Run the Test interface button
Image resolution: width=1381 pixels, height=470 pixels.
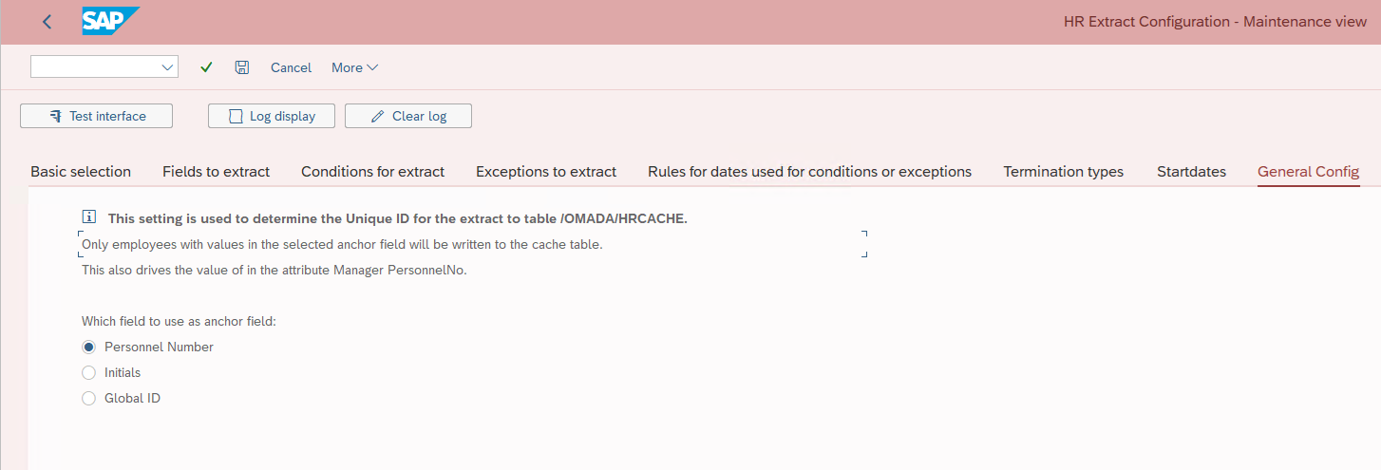tap(96, 116)
